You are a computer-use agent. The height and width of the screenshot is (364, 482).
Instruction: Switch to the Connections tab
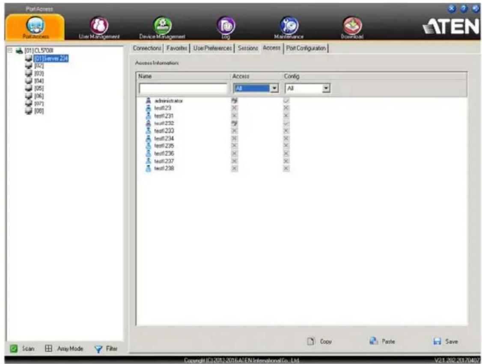click(147, 48)
